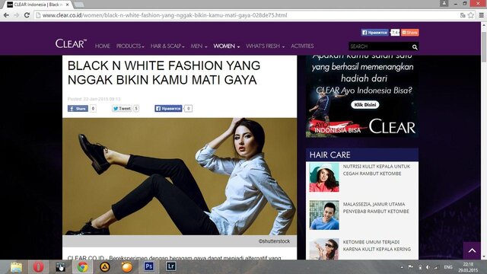Open the HOME menu item

(x=103, y=46)
